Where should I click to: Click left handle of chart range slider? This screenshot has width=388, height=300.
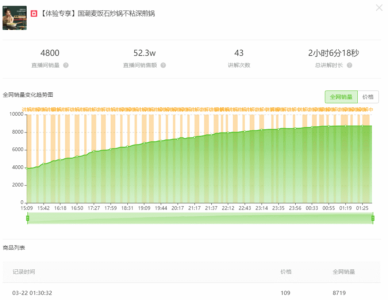click(27, 218)
